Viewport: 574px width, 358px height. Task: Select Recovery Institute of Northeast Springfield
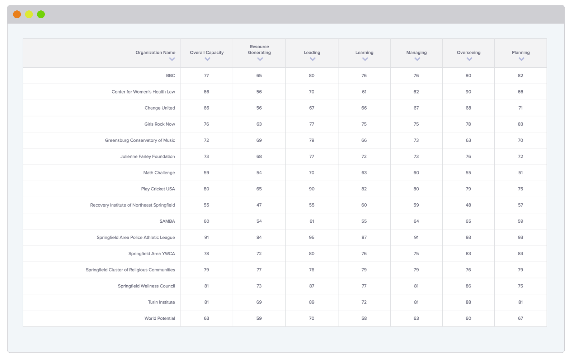[132, 205]
